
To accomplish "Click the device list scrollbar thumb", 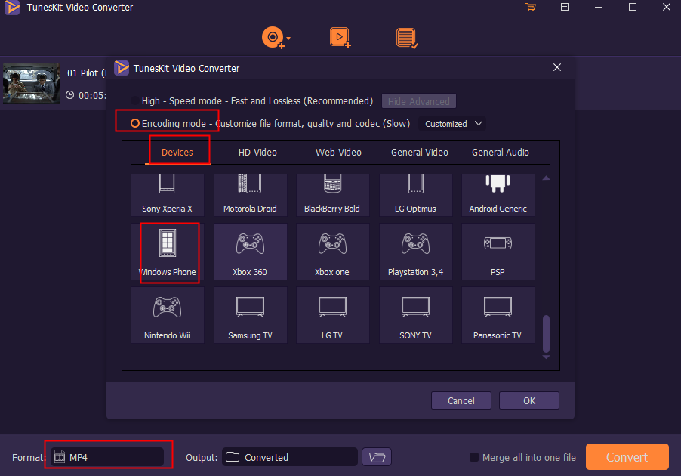I will click(x=547, y=333).
